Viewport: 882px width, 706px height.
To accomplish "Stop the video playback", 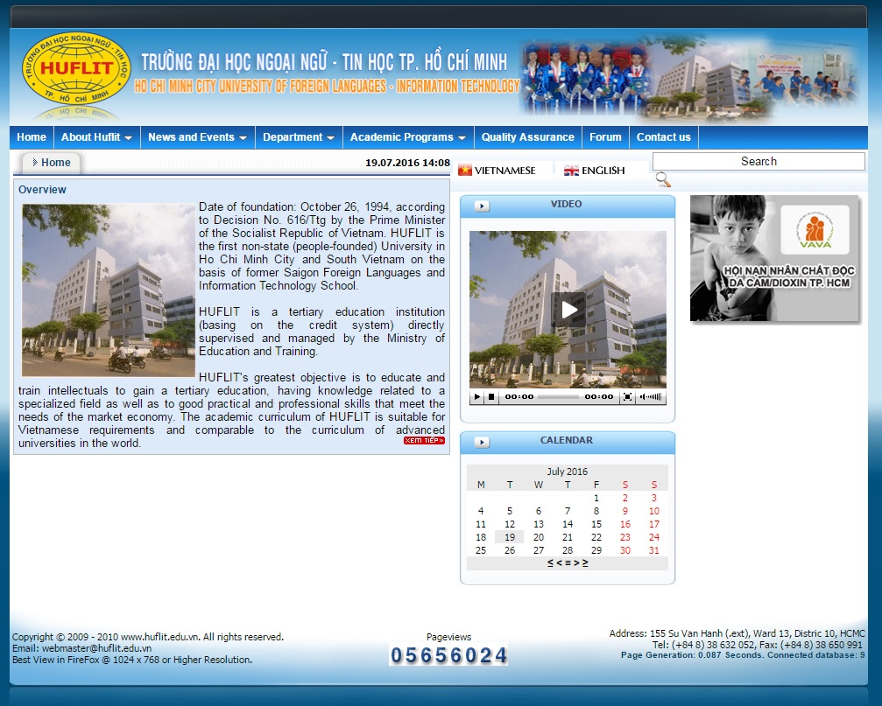I will (x=491, y=396).
